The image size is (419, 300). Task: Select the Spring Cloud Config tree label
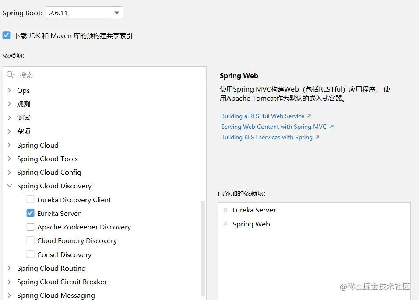[49, 172]
